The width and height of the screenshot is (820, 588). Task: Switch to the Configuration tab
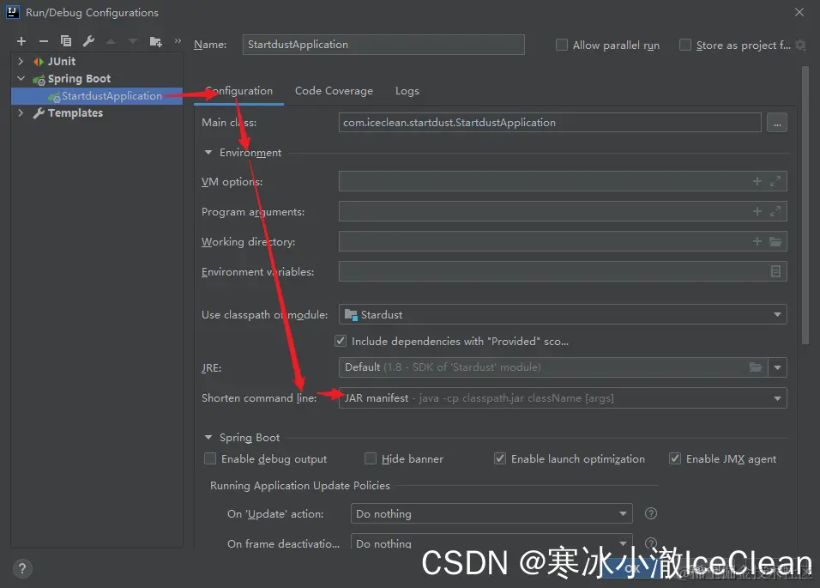click(x=239, y=91)
